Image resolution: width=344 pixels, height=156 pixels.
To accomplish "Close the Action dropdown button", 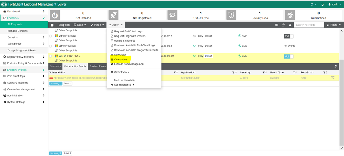I will click(116, 25).
